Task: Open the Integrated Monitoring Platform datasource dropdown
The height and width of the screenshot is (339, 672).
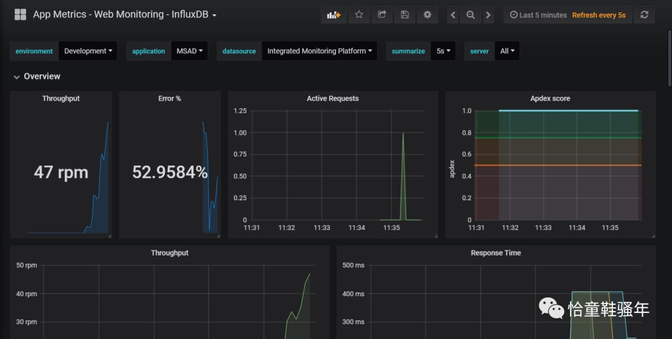Action: pyautogui.click(x=319, y=51)
